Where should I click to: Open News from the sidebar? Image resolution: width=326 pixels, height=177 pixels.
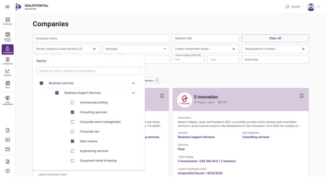point(8,85)
